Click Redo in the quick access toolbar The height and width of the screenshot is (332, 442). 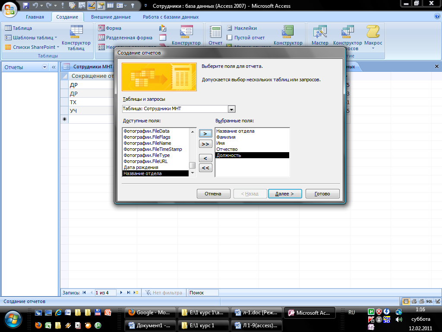(x=49, y=5)
